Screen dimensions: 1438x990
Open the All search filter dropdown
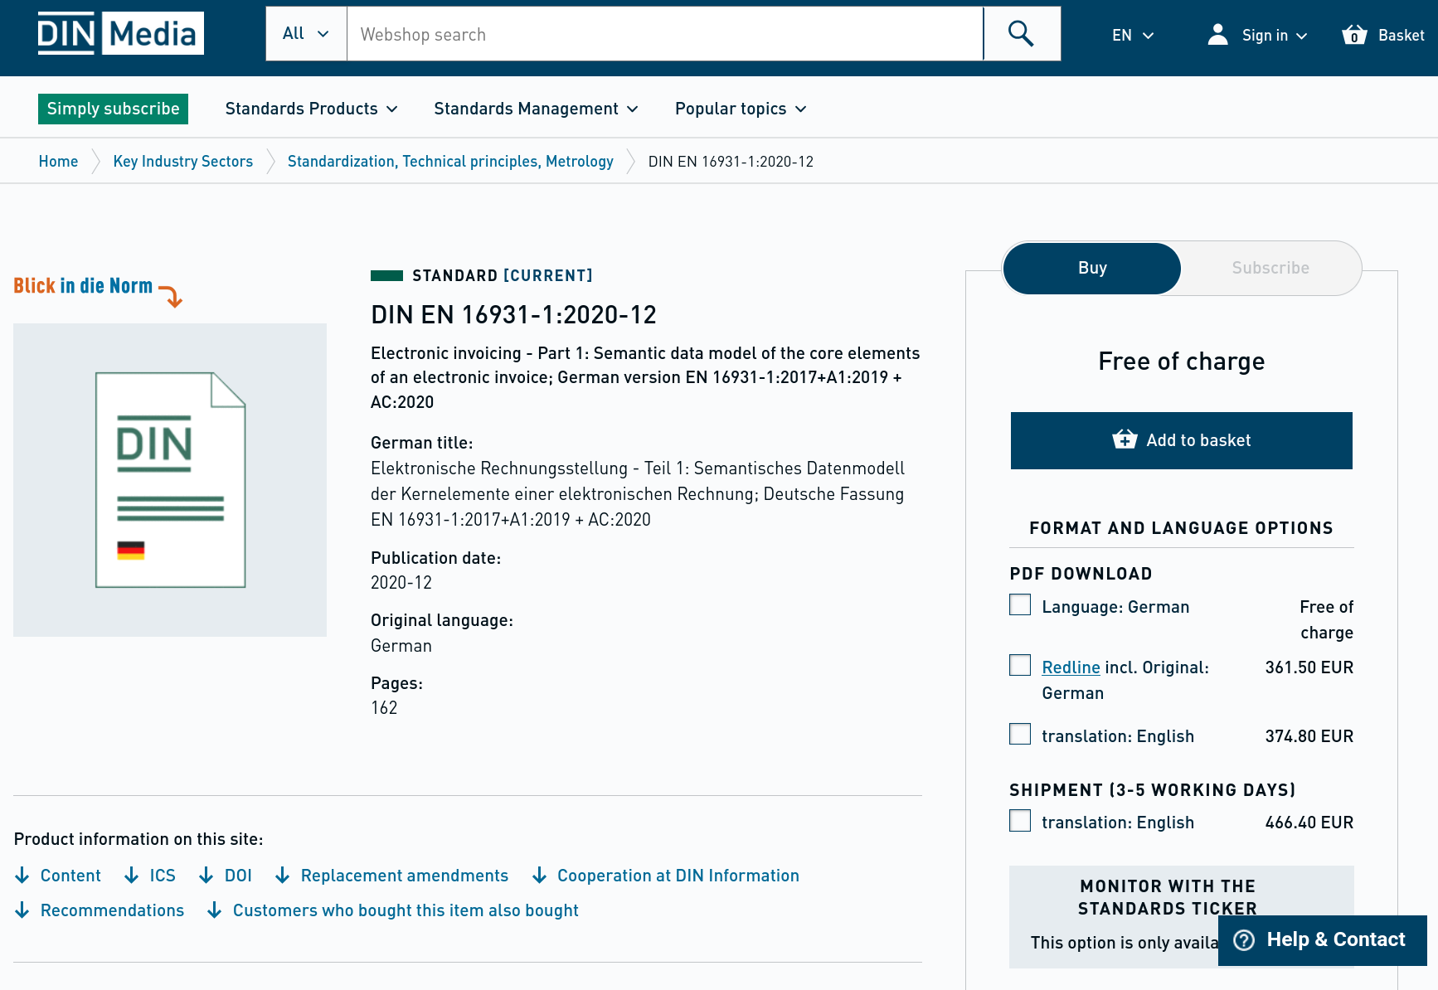coord(305,33)
